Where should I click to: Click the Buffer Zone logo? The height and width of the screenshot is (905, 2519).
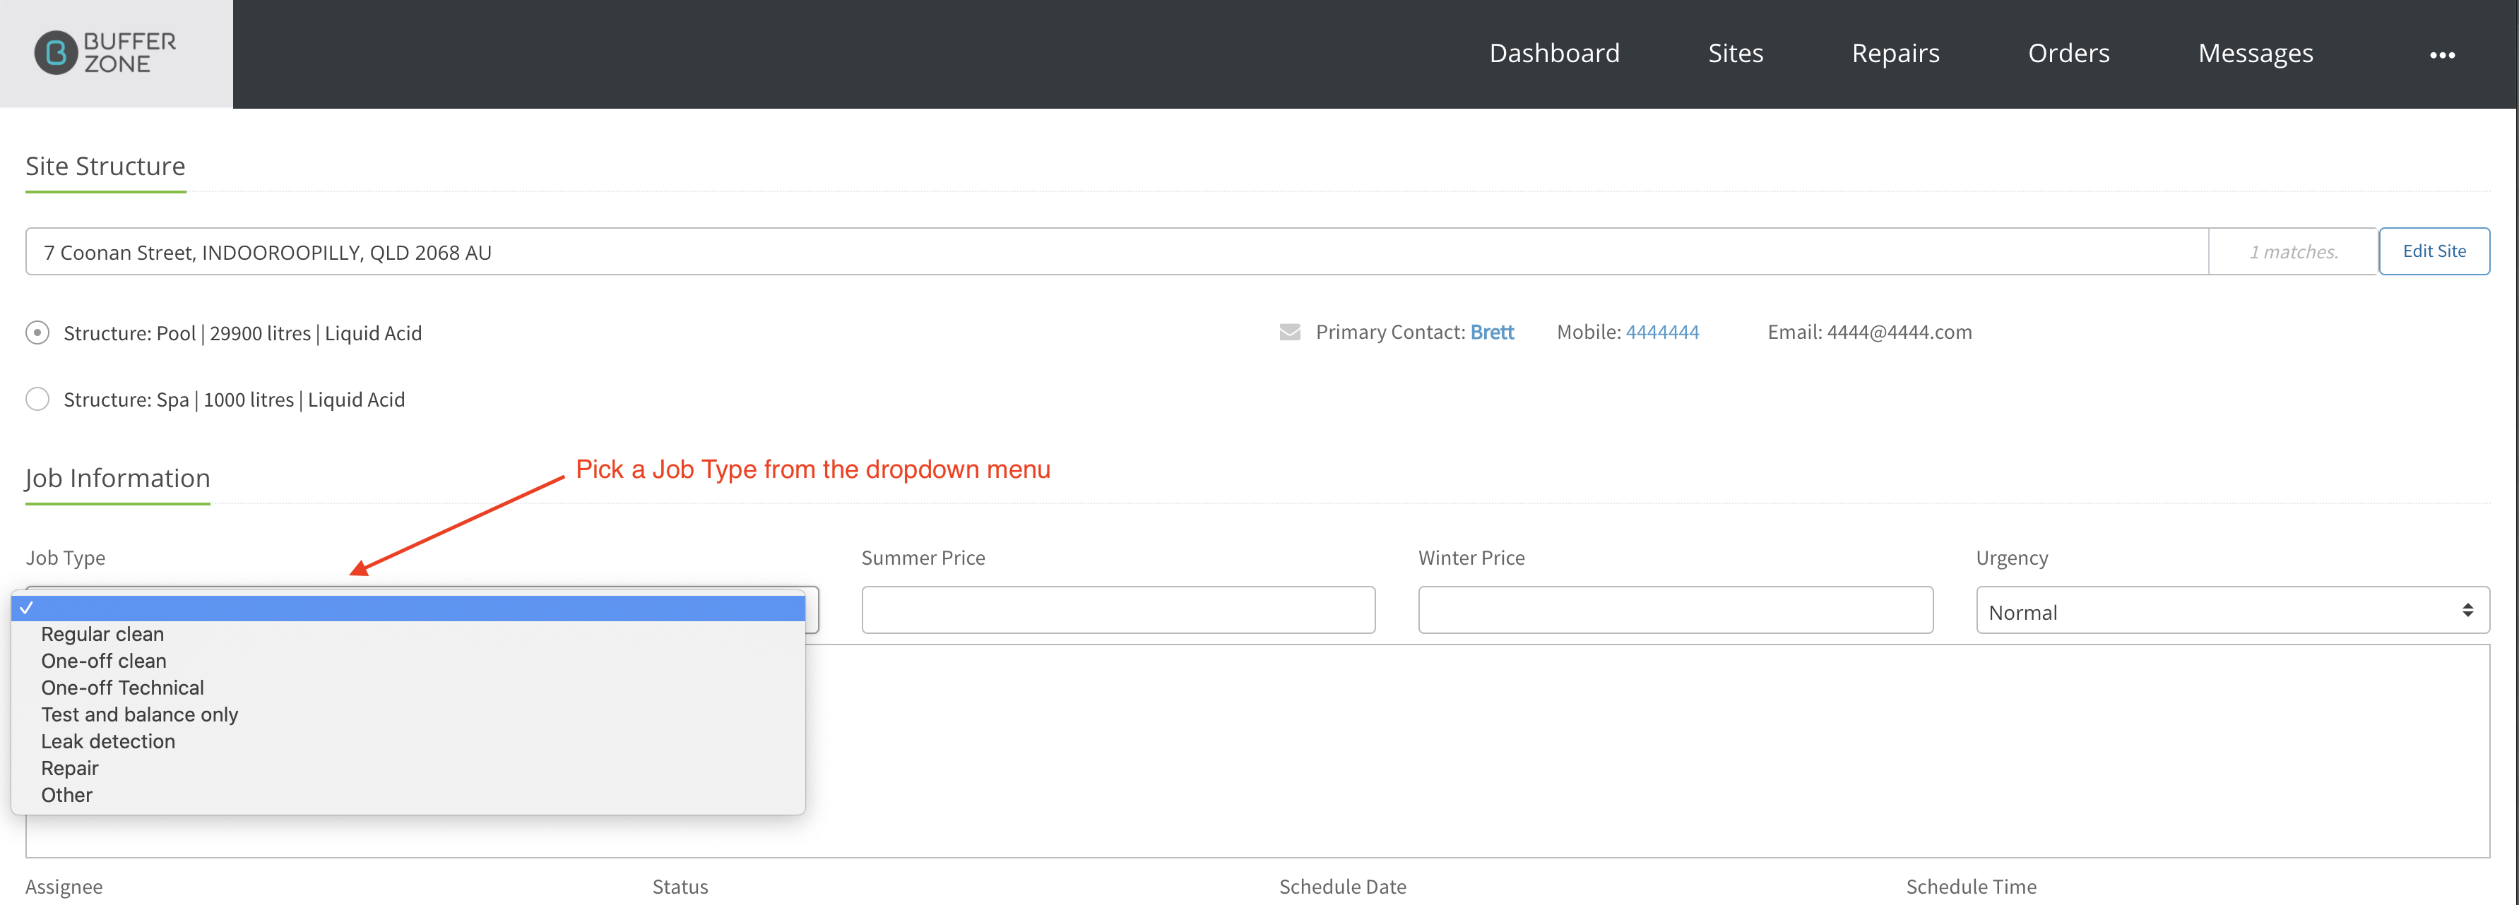tap(106, 53)
